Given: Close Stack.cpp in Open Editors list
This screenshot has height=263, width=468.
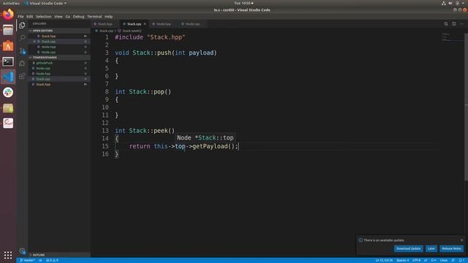Looking at the screenshot, I should (x=34, y=42).
